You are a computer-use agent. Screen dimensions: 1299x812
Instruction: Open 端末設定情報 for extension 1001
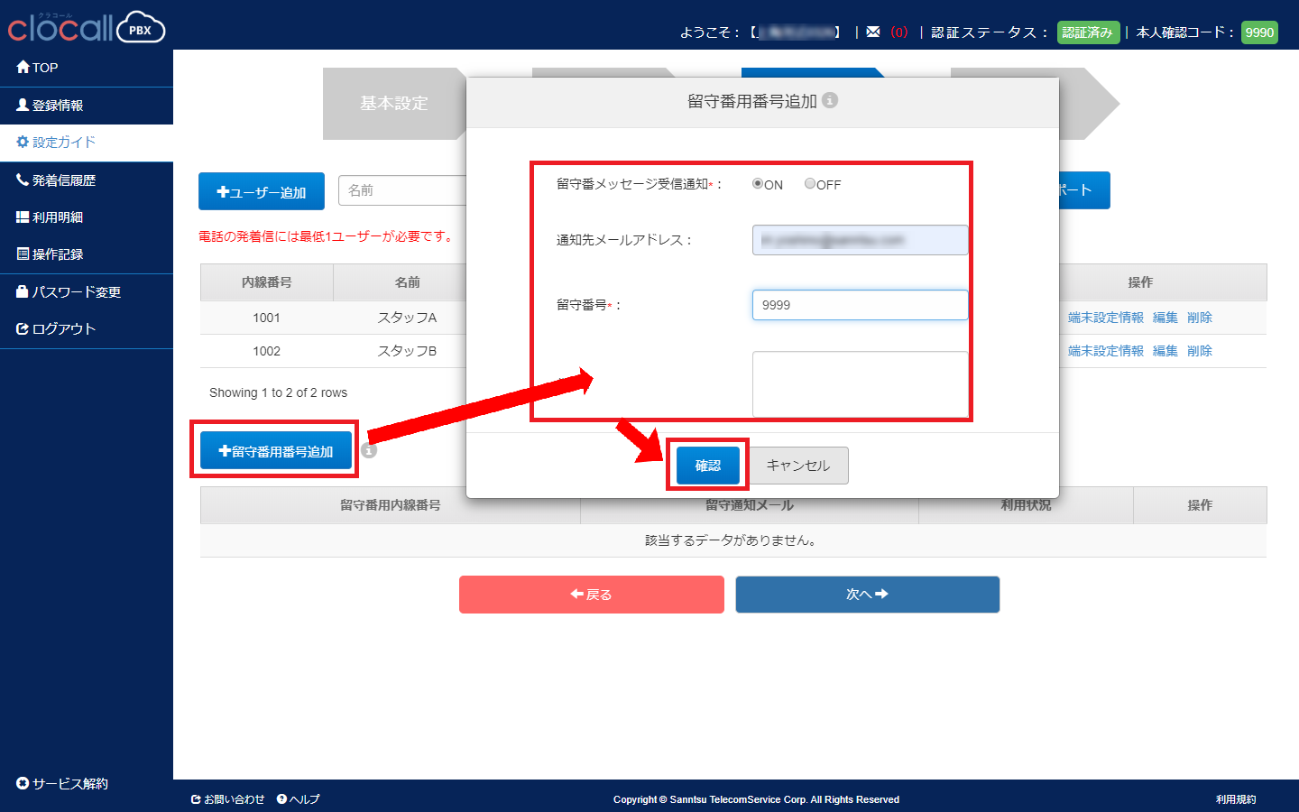coord(1106,318)
